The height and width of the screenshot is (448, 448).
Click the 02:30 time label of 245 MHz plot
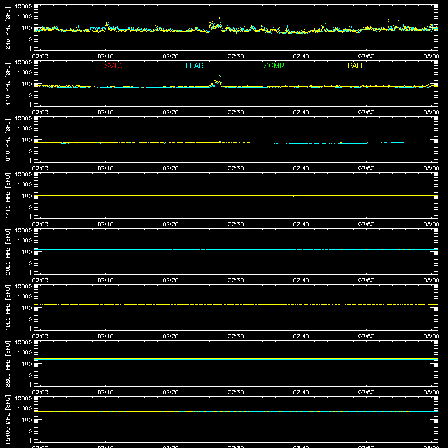(x=236, y=57)
